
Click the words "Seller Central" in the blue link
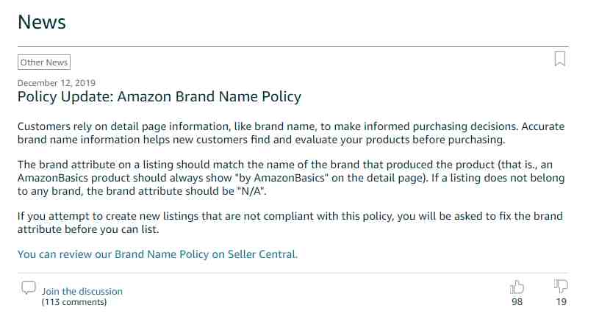click(x=262, y=254)
